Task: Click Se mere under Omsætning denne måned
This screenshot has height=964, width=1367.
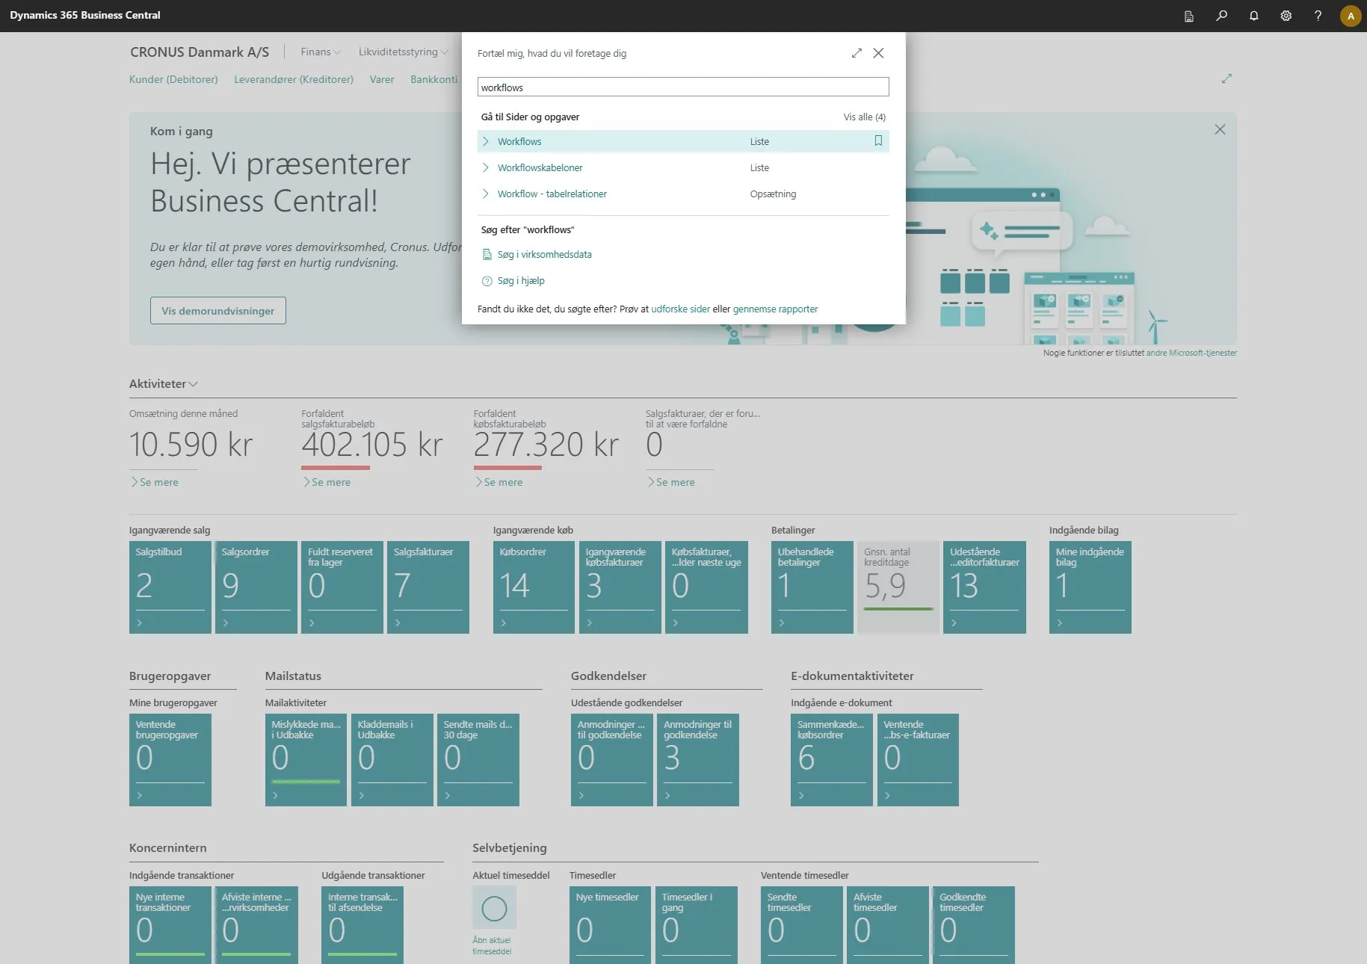Action: [x=155, y=482]
